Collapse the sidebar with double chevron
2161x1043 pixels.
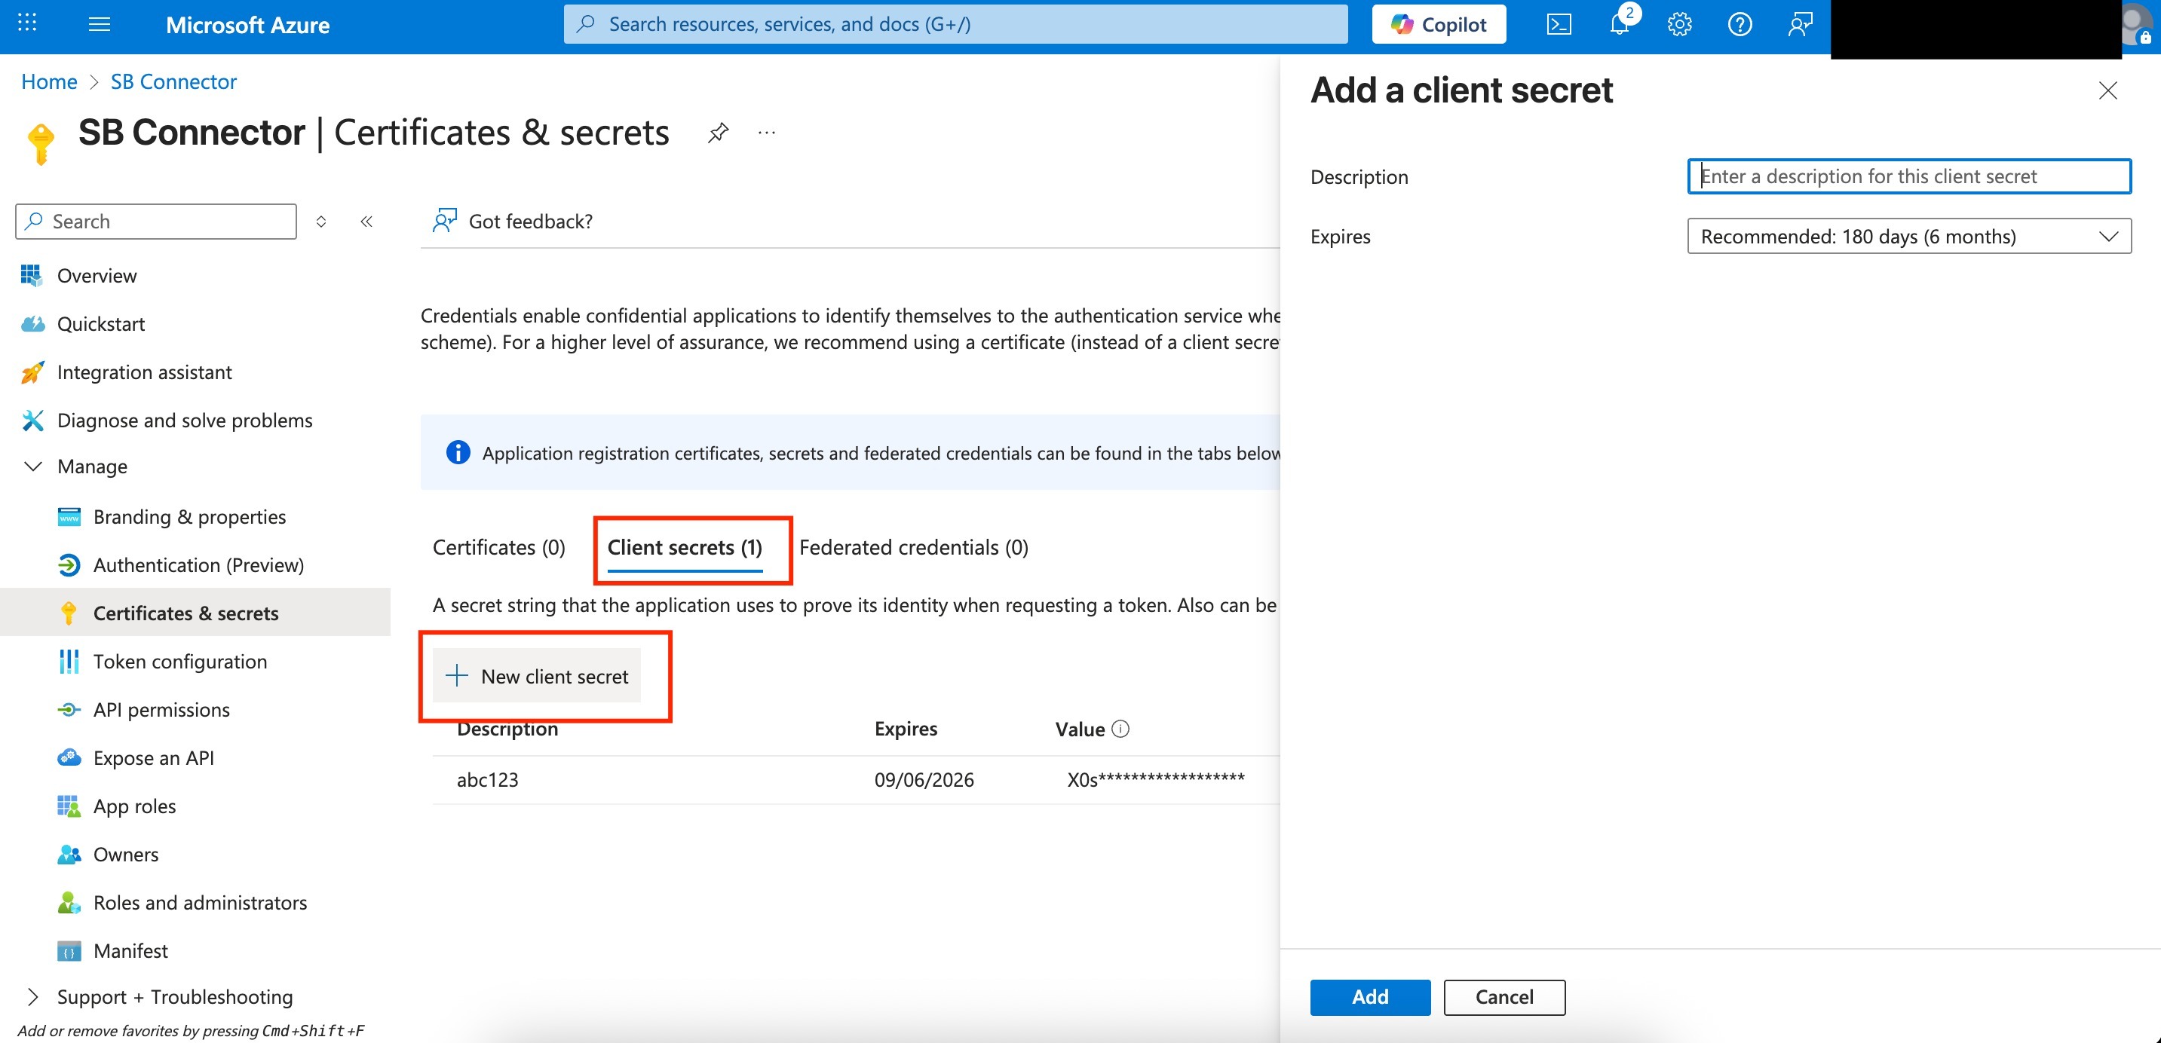[366, 222]
